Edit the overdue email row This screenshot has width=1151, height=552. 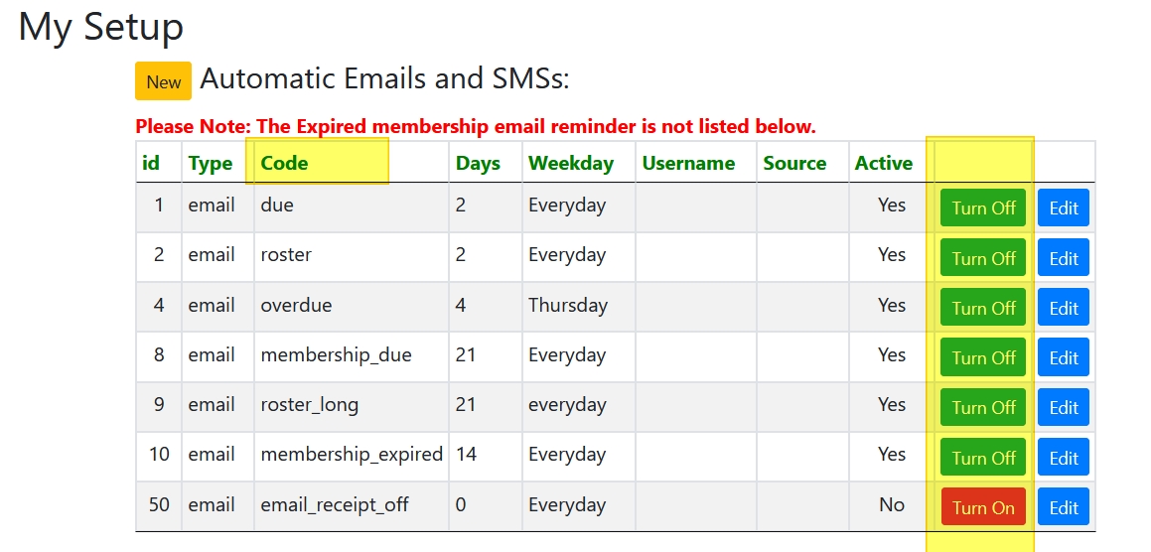[x=1063, y=308]
